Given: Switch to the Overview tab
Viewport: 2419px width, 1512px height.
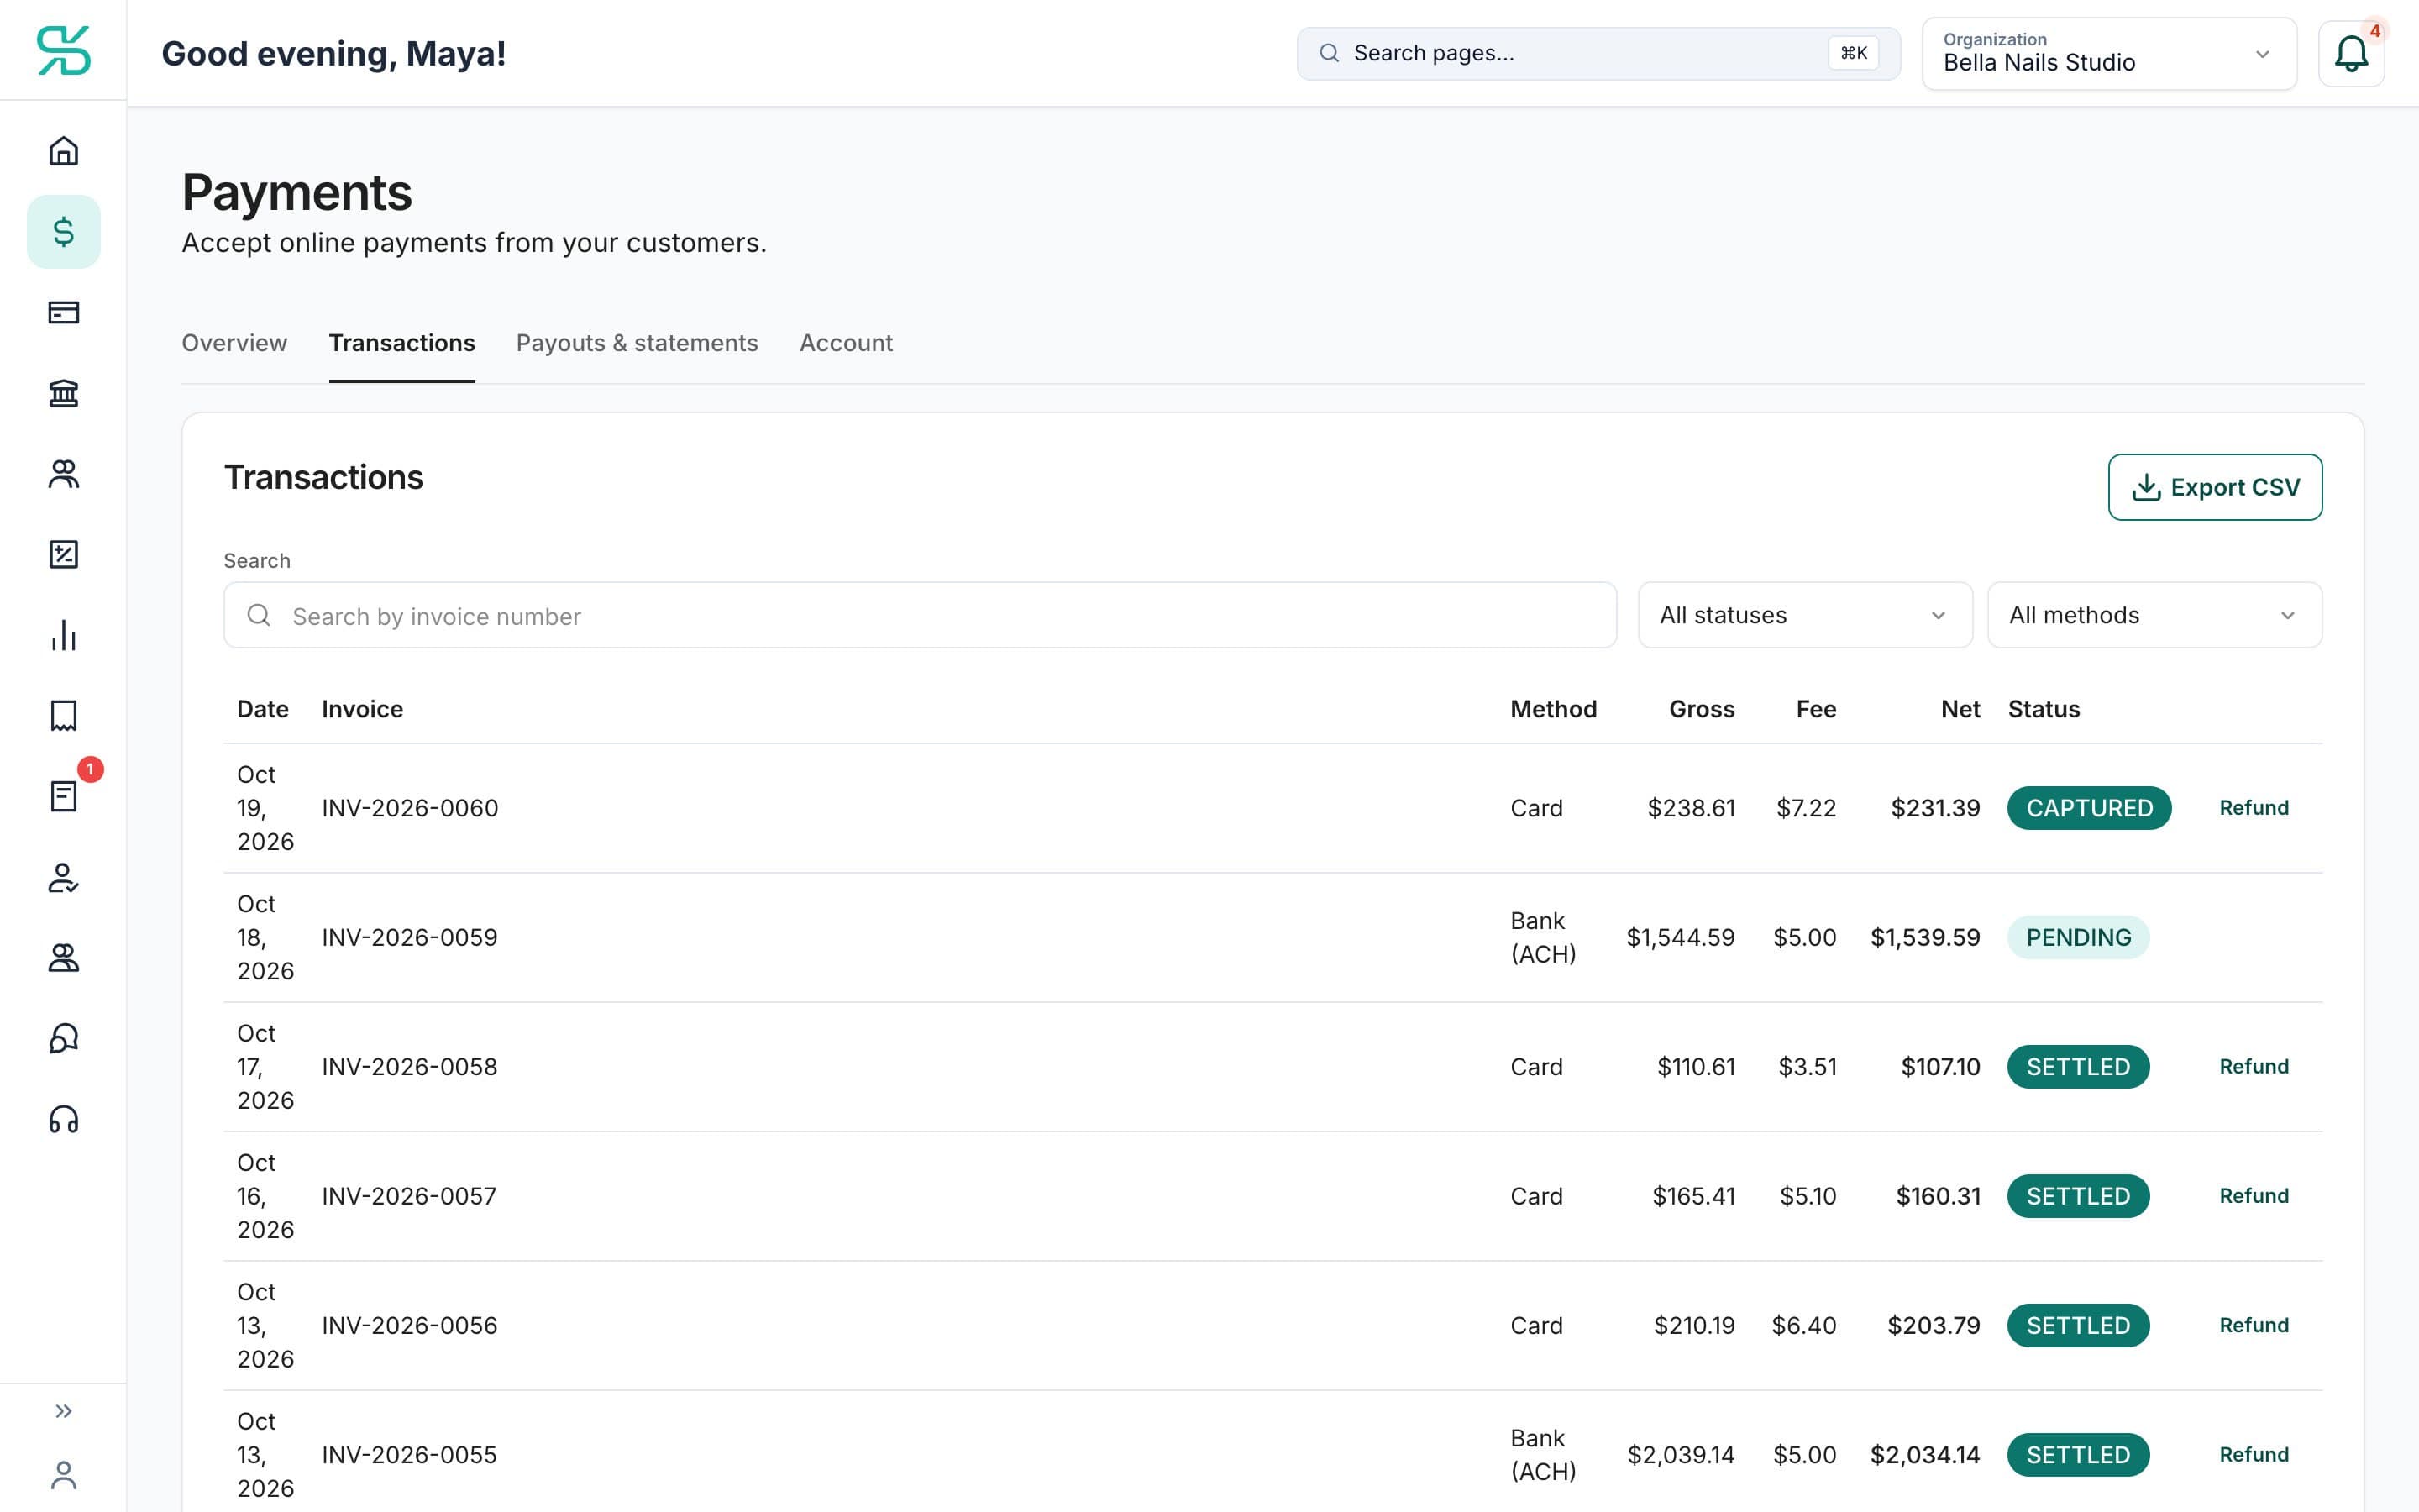Looking at the screenshot, I should tap(234, 343).
